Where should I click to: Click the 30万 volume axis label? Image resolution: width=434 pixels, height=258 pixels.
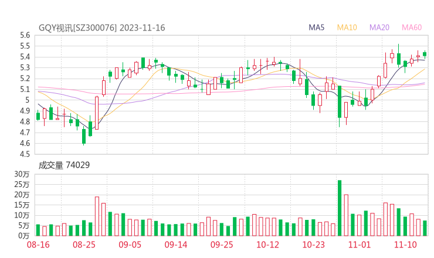coord(22,174)
